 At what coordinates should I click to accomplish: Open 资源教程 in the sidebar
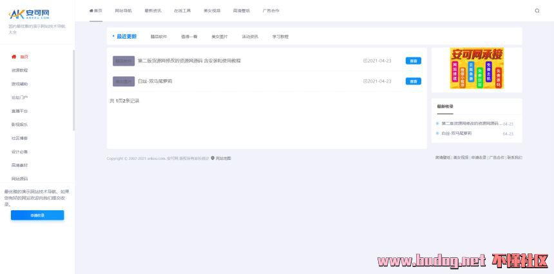tap(19, 70)
